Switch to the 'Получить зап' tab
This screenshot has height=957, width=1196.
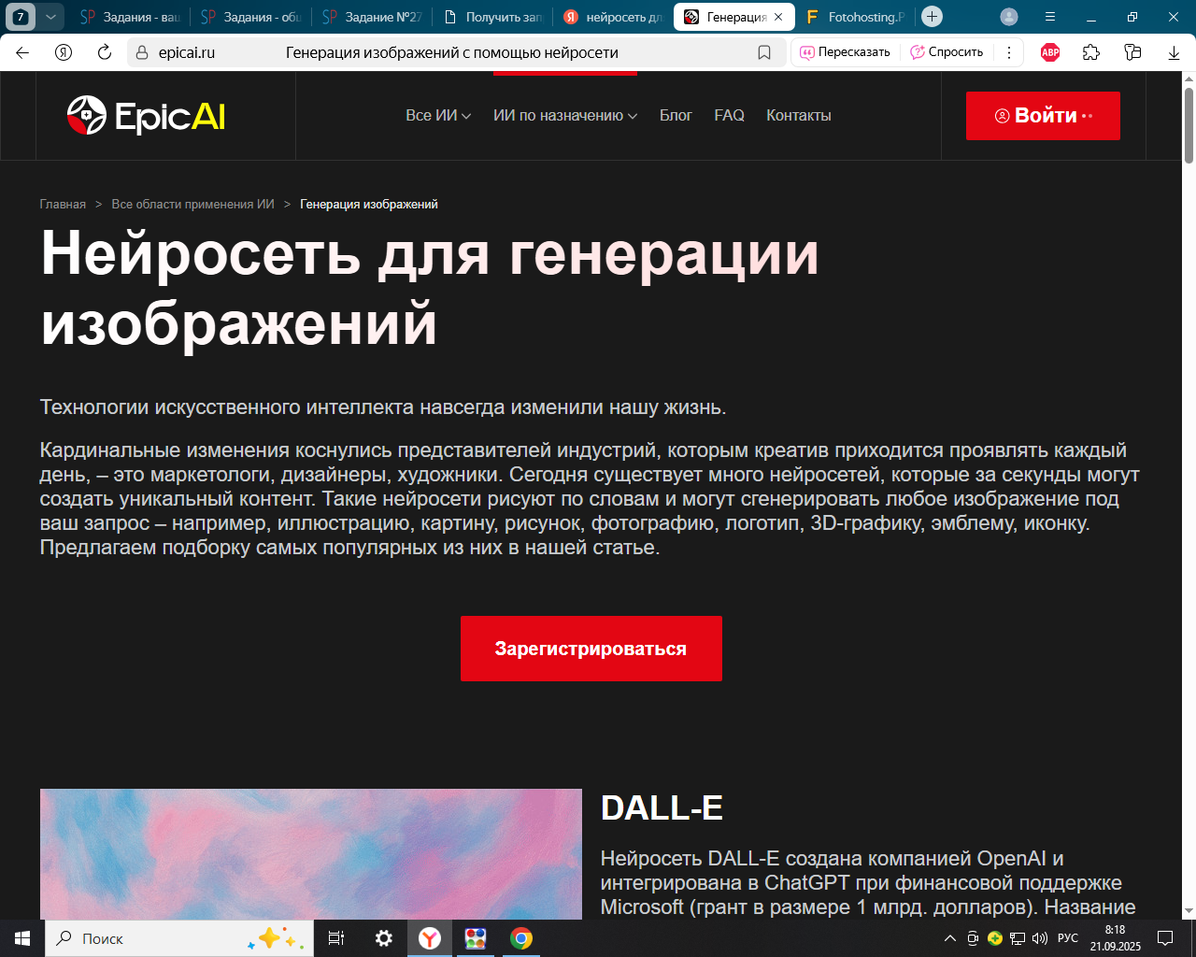coord(492,17)
